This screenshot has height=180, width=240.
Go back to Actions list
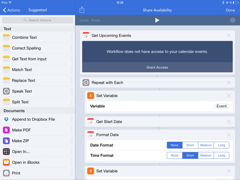11,10
